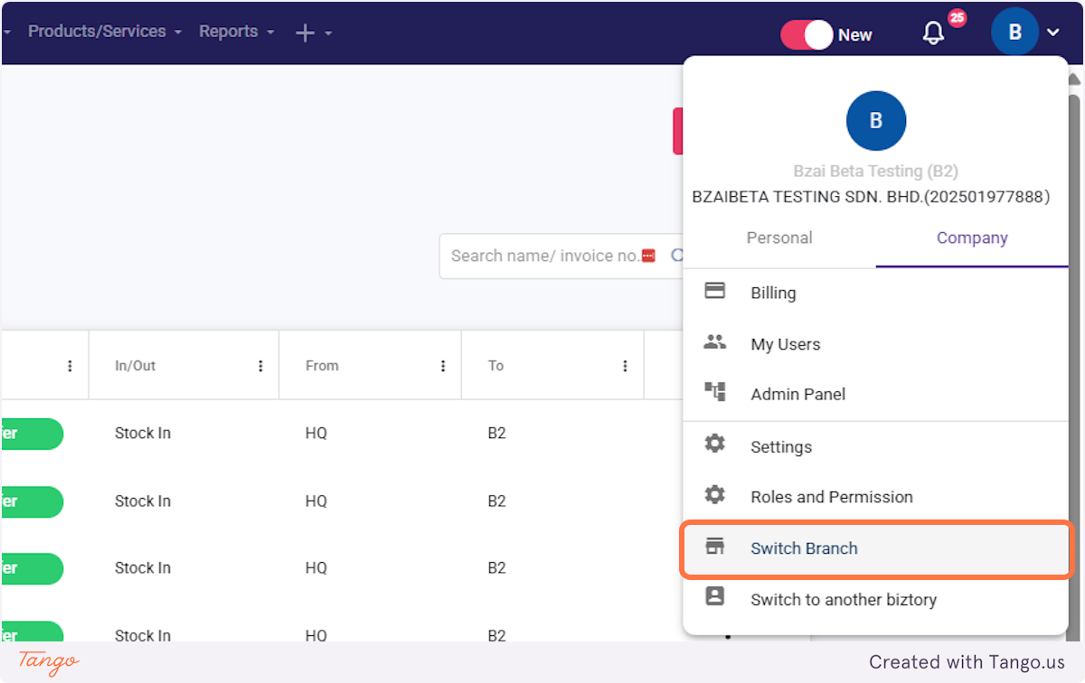Viewport: 1085px width, 683px height.
Task: Open options for the leftmost column
Action: click(x=70, y=366)
